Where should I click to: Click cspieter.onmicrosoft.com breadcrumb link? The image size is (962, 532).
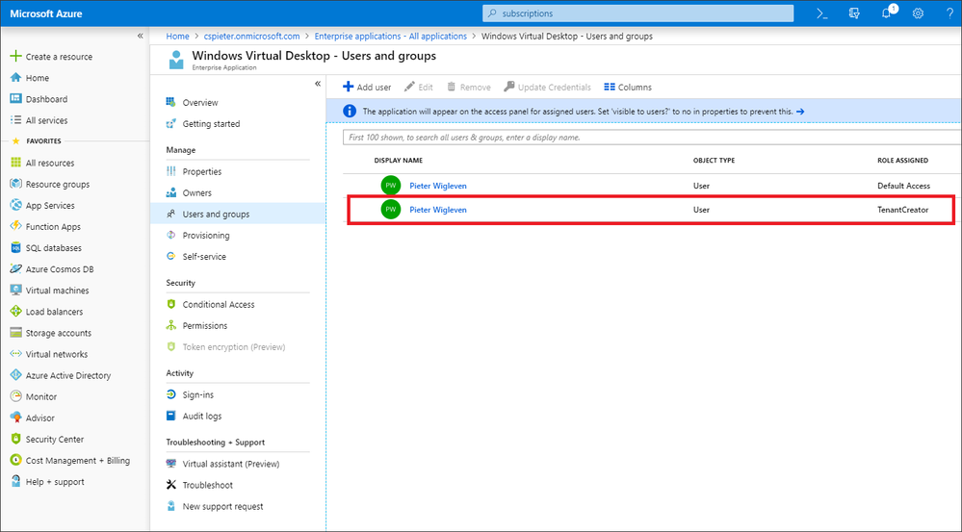pos(251,37)
